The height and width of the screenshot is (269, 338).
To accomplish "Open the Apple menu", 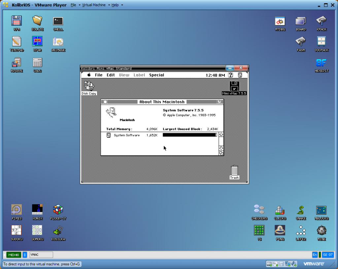I will pyautogui.click(x=89, y=75).
